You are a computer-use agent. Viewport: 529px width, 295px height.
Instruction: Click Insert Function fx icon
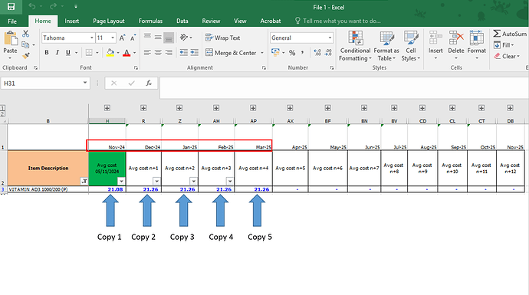[x=149, y=83]
